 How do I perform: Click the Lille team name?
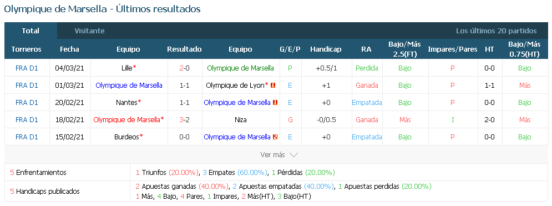tap(126, 68)
